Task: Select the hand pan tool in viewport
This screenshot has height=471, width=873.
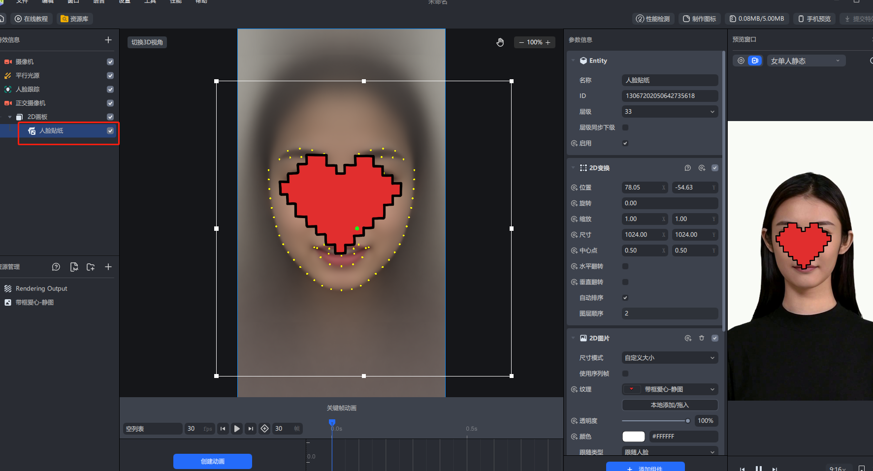Action: (x=500, y=42)
